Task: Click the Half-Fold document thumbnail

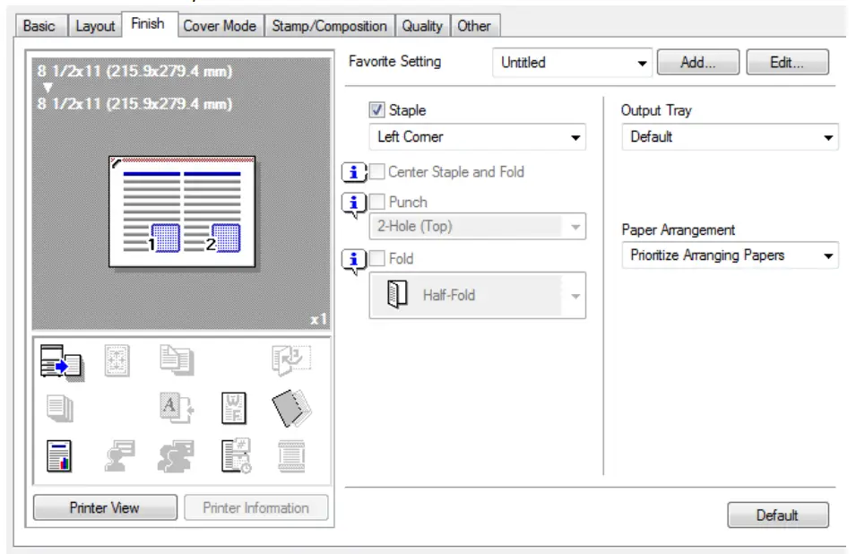Action: coord(395,295)
